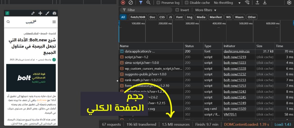Click the 31.7 kB size cell
This screenshot has width=294, height=128.
268,51
